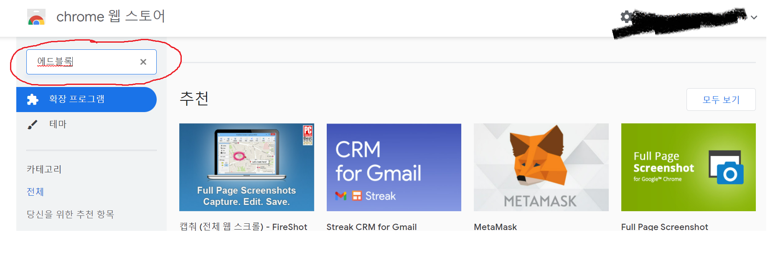The image size is (783, 271).
Task: Open the green Full Page Screenshot thumbnail
Action: pos(689,167)
